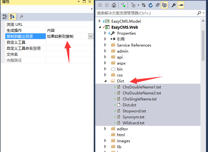The width and height of the screenshot is (208, 152).
Task: Open the Properties window position menu arrow
Action: 79,2
